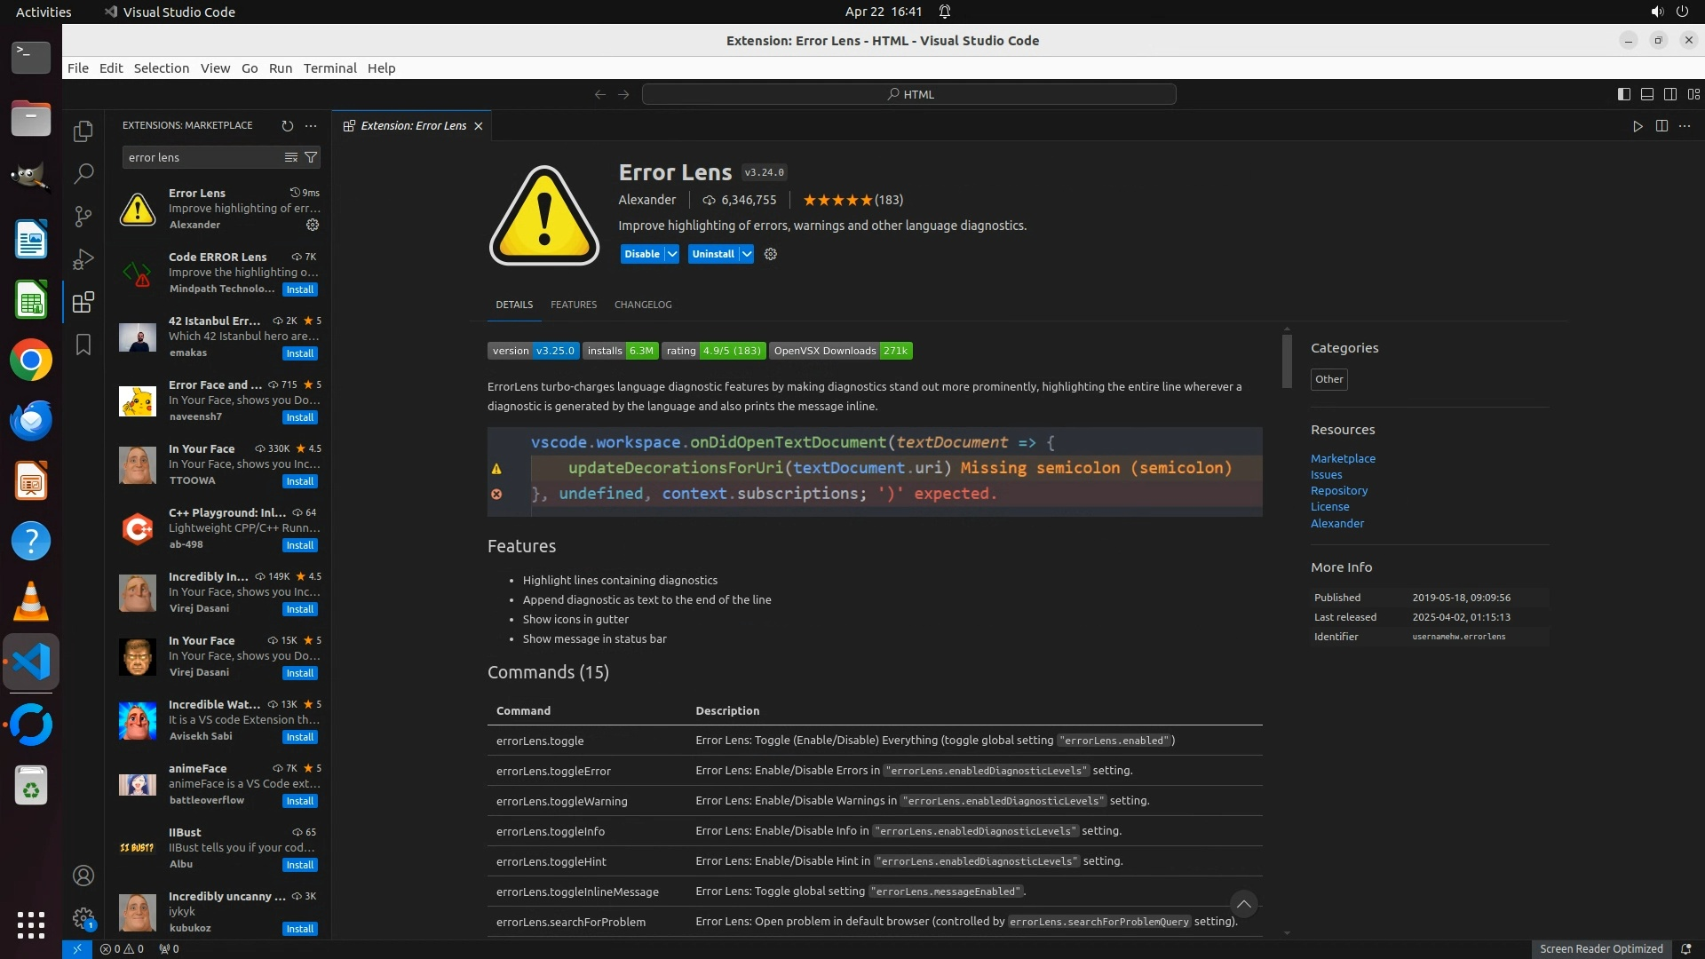This screenshot has width=1705, height=959.
Task: Expand the Uninstall button dropdown arrow
Action: [x=747, y=254]
